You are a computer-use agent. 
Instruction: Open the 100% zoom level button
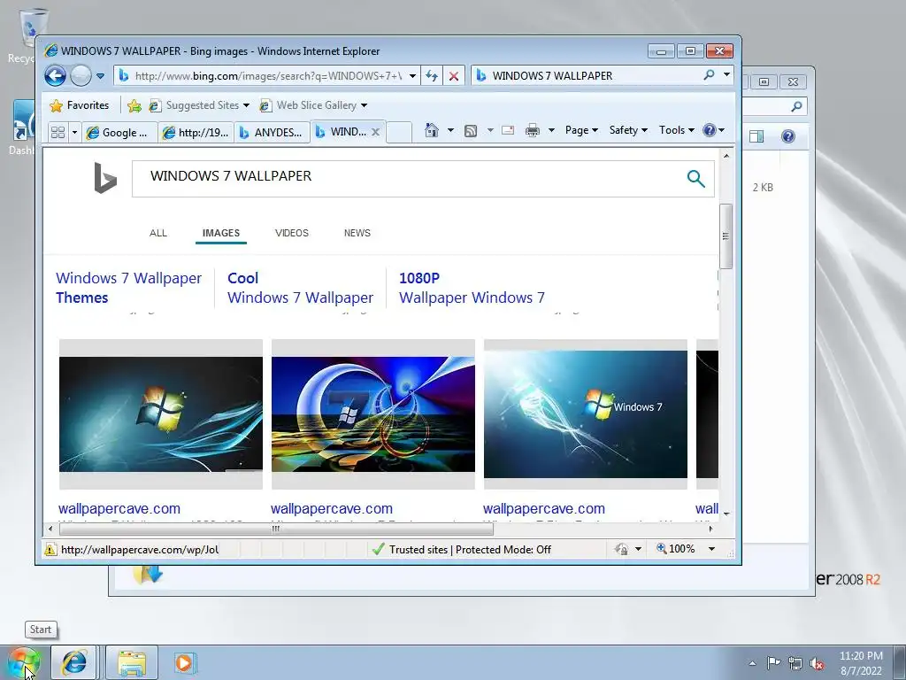tap(676, 549)
